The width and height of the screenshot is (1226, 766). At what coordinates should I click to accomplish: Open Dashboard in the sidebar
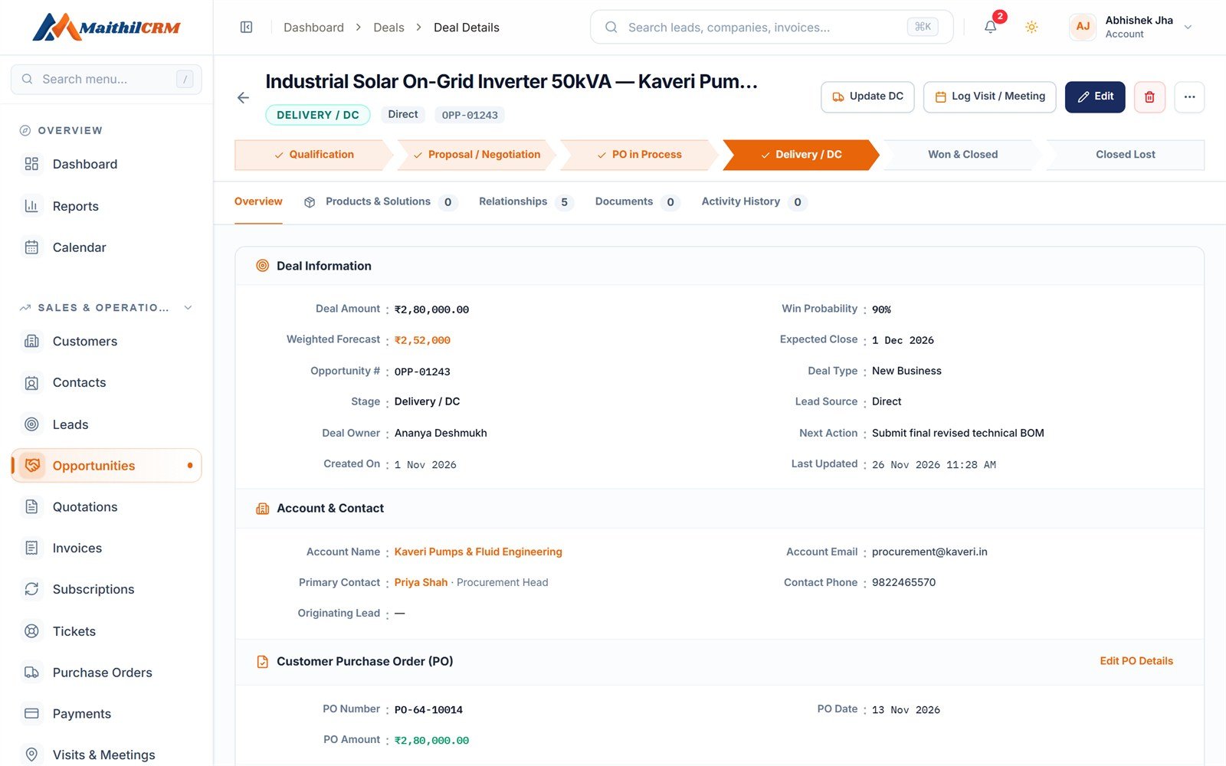[x=107, y=164]
